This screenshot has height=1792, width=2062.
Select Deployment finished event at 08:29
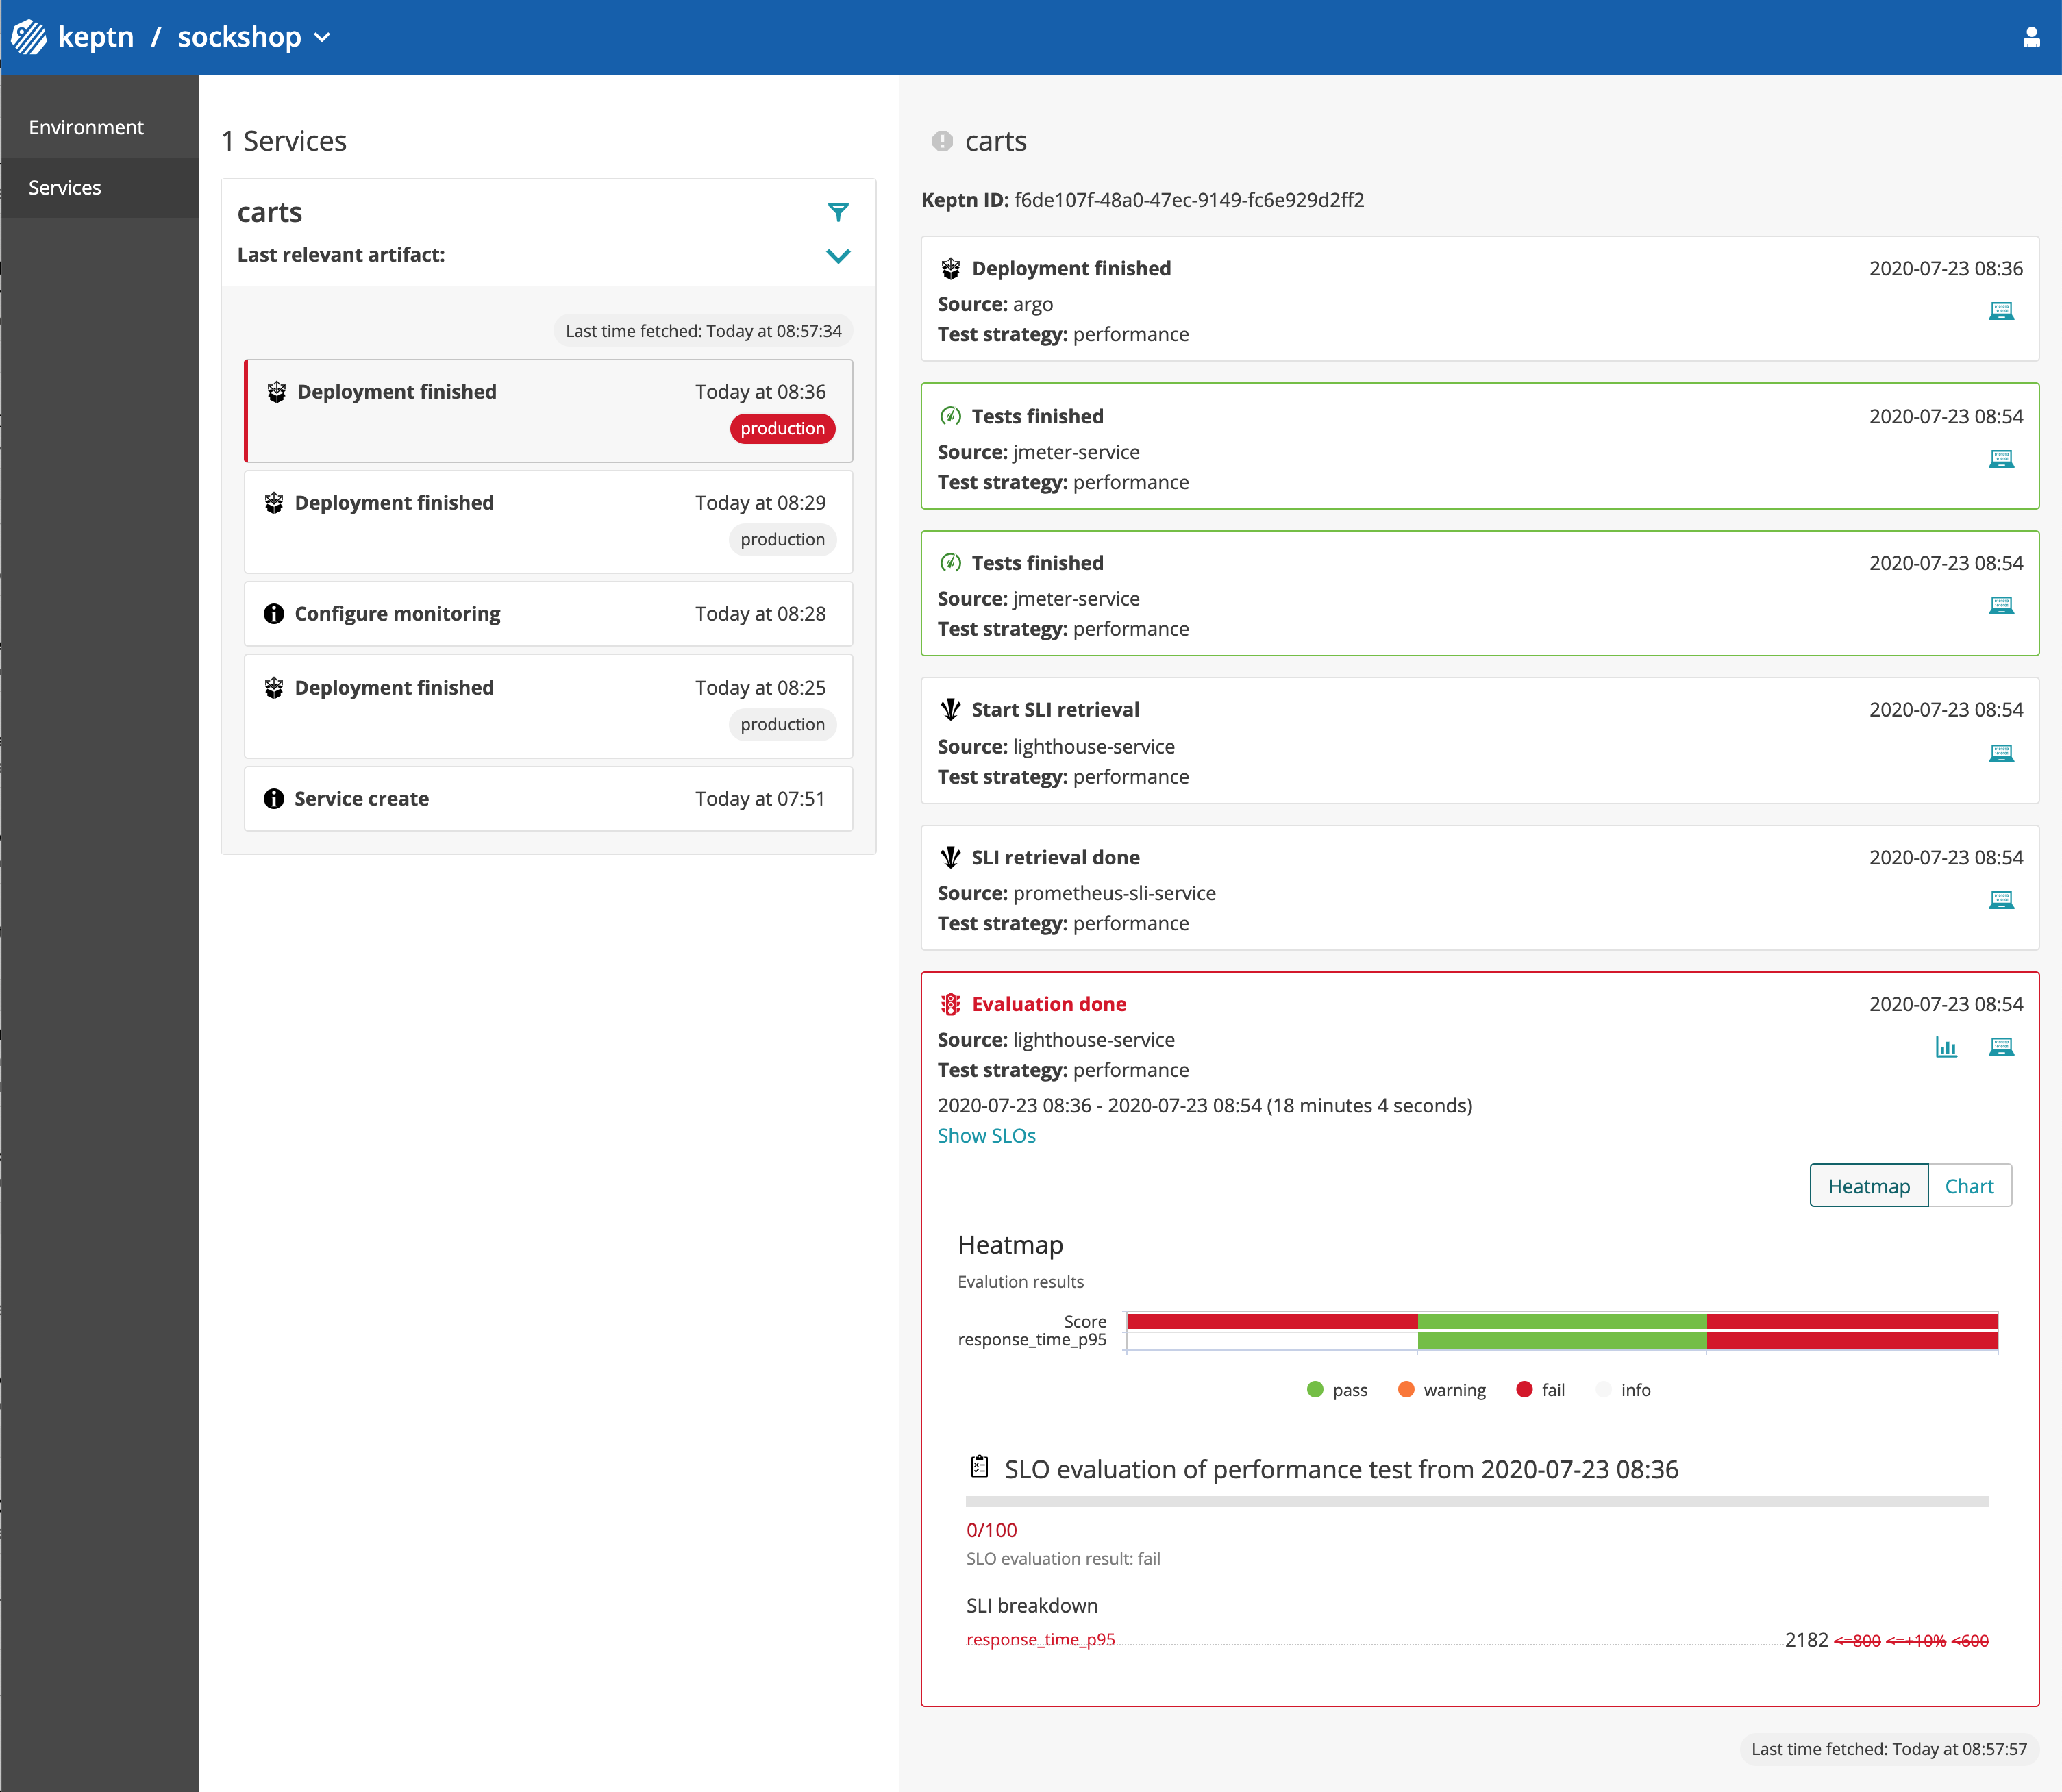(549, 522)
